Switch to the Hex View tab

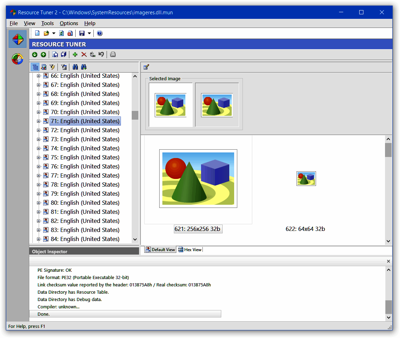tap(190, 249)
